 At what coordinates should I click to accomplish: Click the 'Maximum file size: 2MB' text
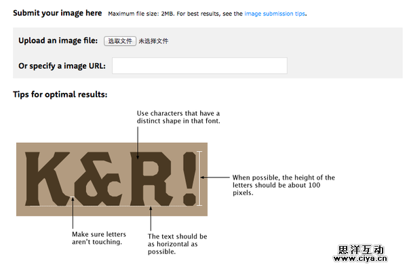click(x=141, y=14)
